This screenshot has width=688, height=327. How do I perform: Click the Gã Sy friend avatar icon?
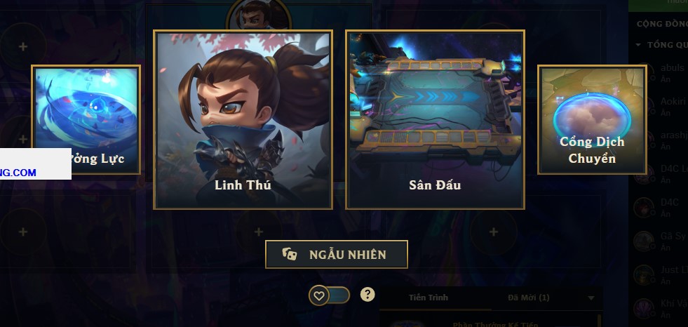644,241
